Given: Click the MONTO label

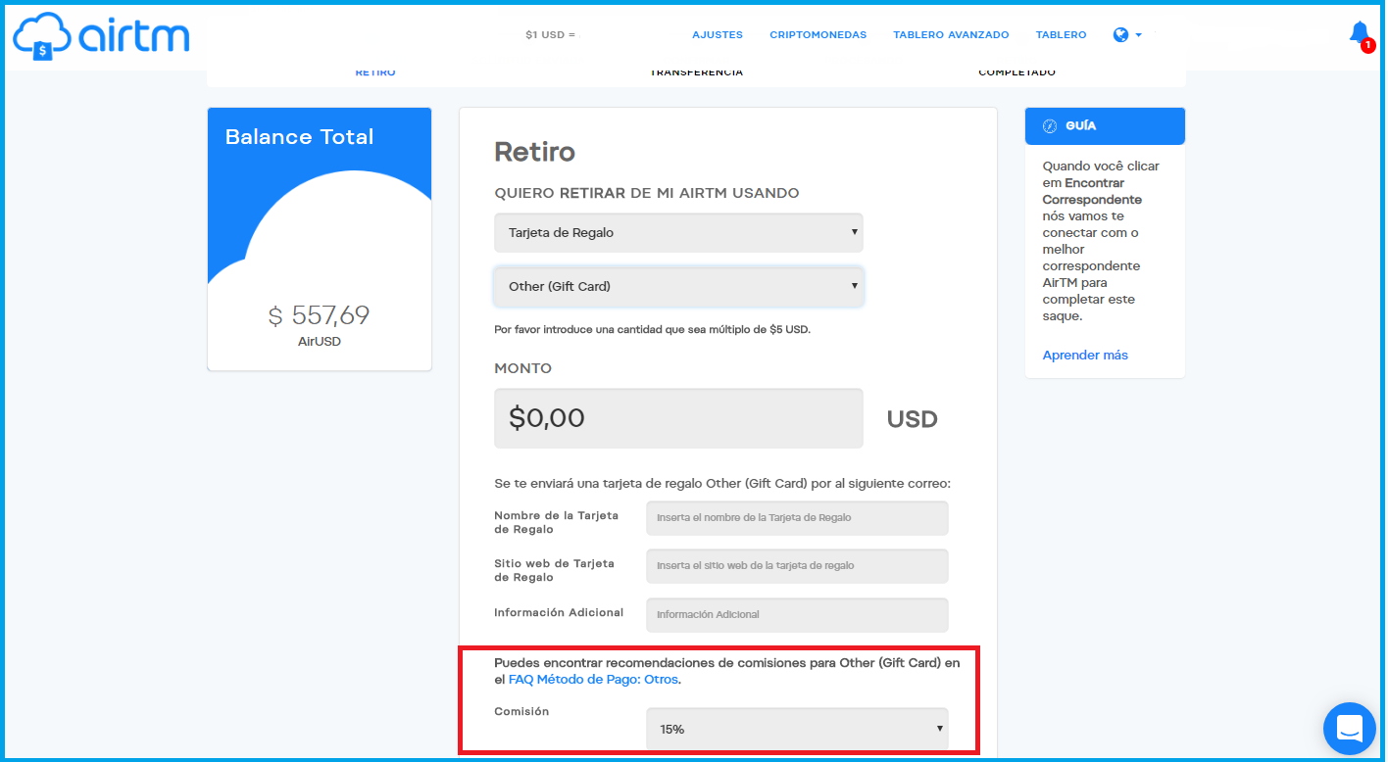Looking at the screenshot, I should 523,369.
